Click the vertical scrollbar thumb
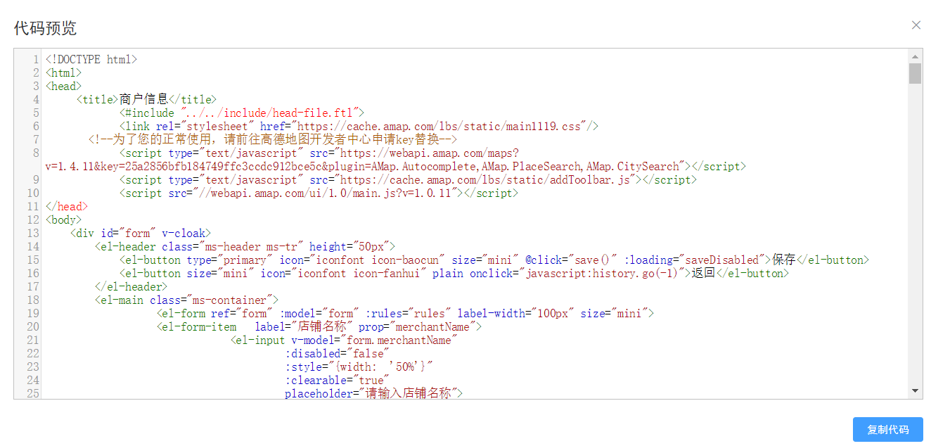This screenshot has width=931, height=446. tap(915, 73)
